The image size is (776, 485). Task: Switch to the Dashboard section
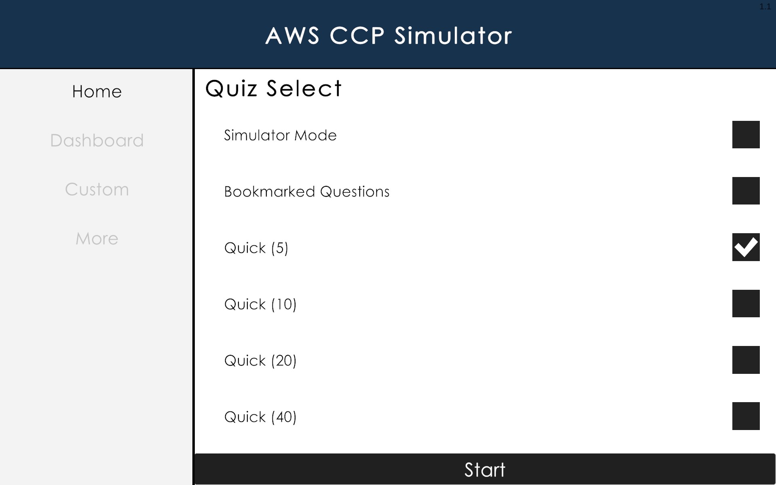click(x=97, y=141)
